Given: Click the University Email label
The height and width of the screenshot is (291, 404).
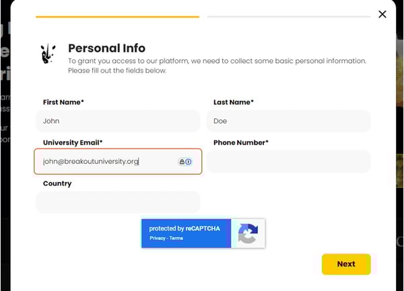Looking at the screenshot, I should (73, 142).
